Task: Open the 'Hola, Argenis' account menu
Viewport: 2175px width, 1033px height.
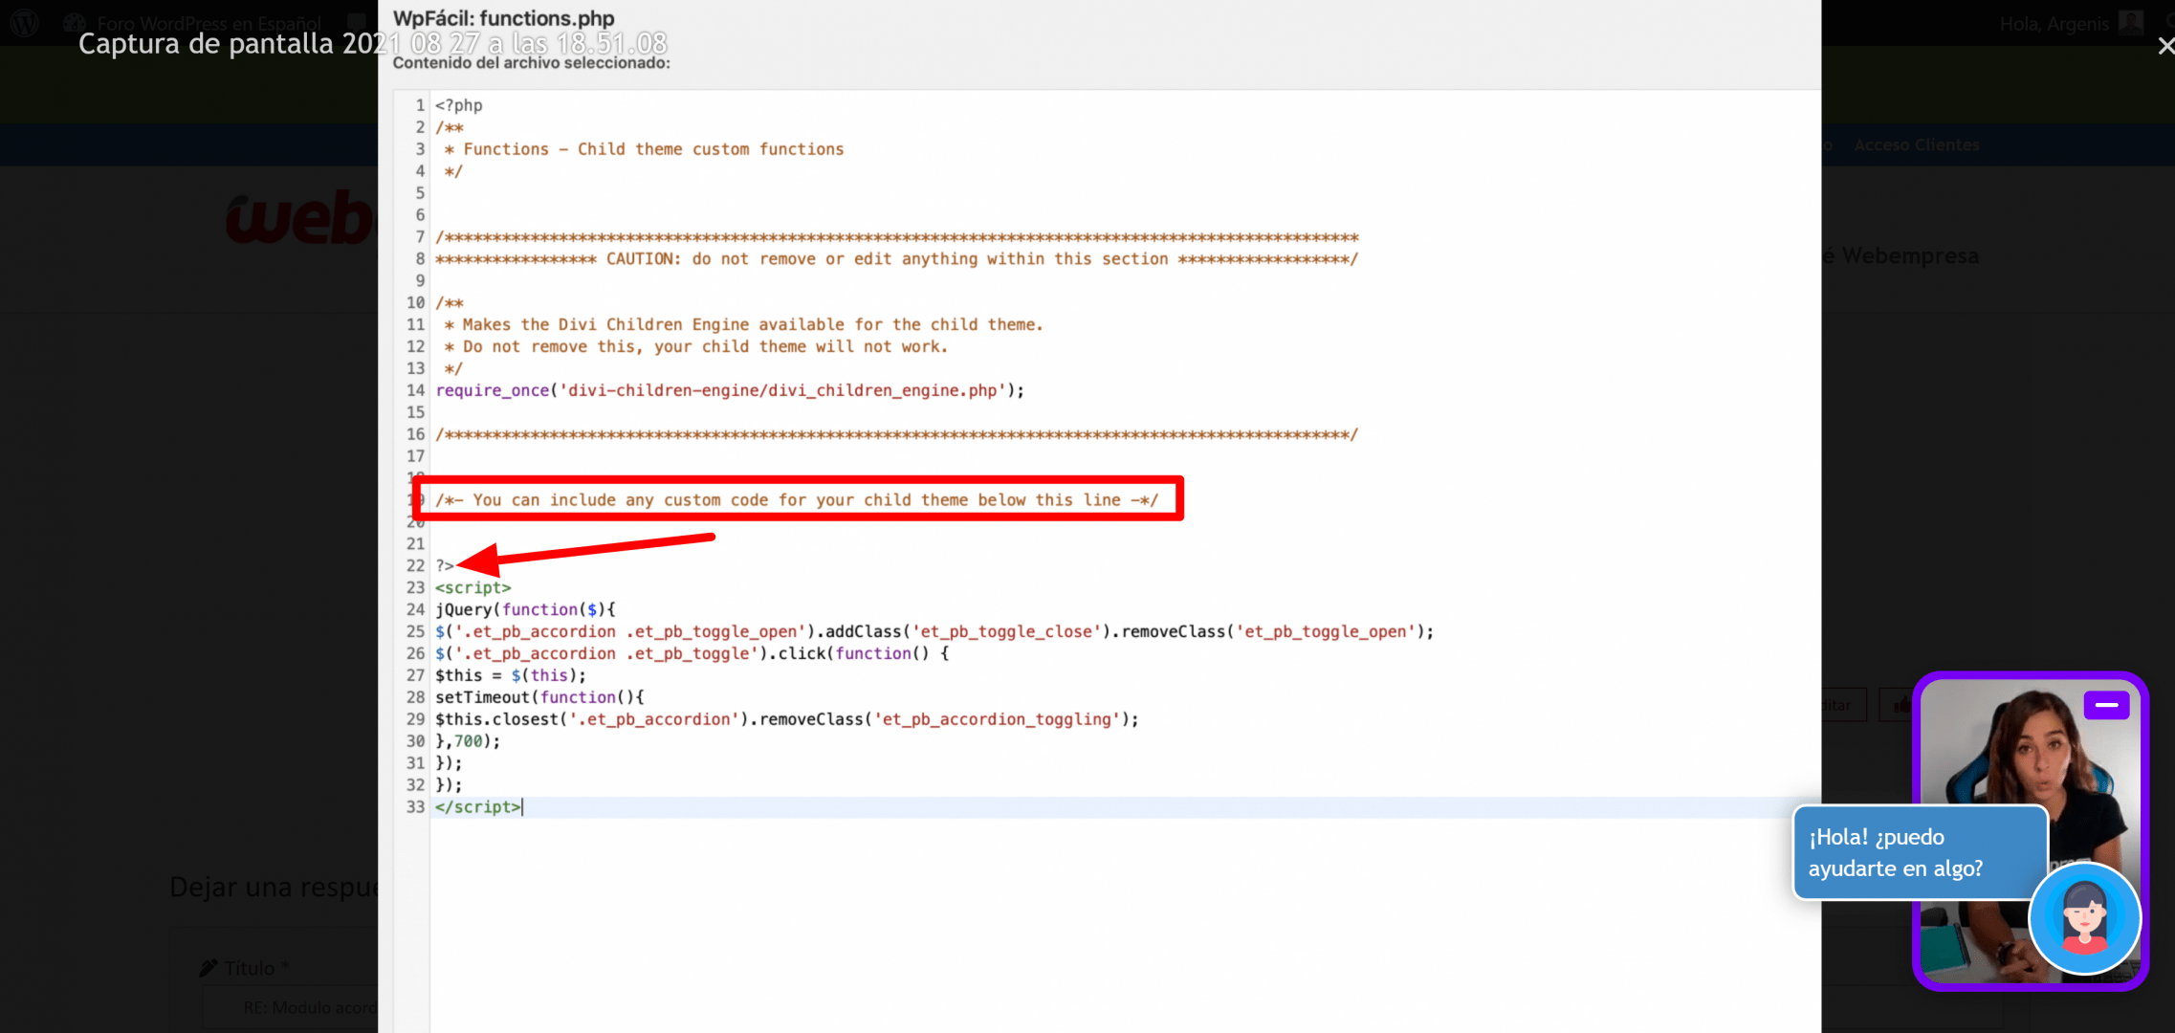Action: click(x=2054, y=23)
